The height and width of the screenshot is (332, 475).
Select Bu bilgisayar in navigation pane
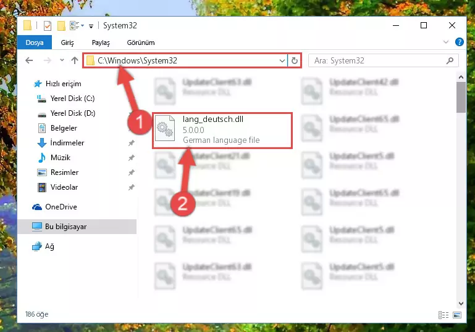click(x=77, y=227)
